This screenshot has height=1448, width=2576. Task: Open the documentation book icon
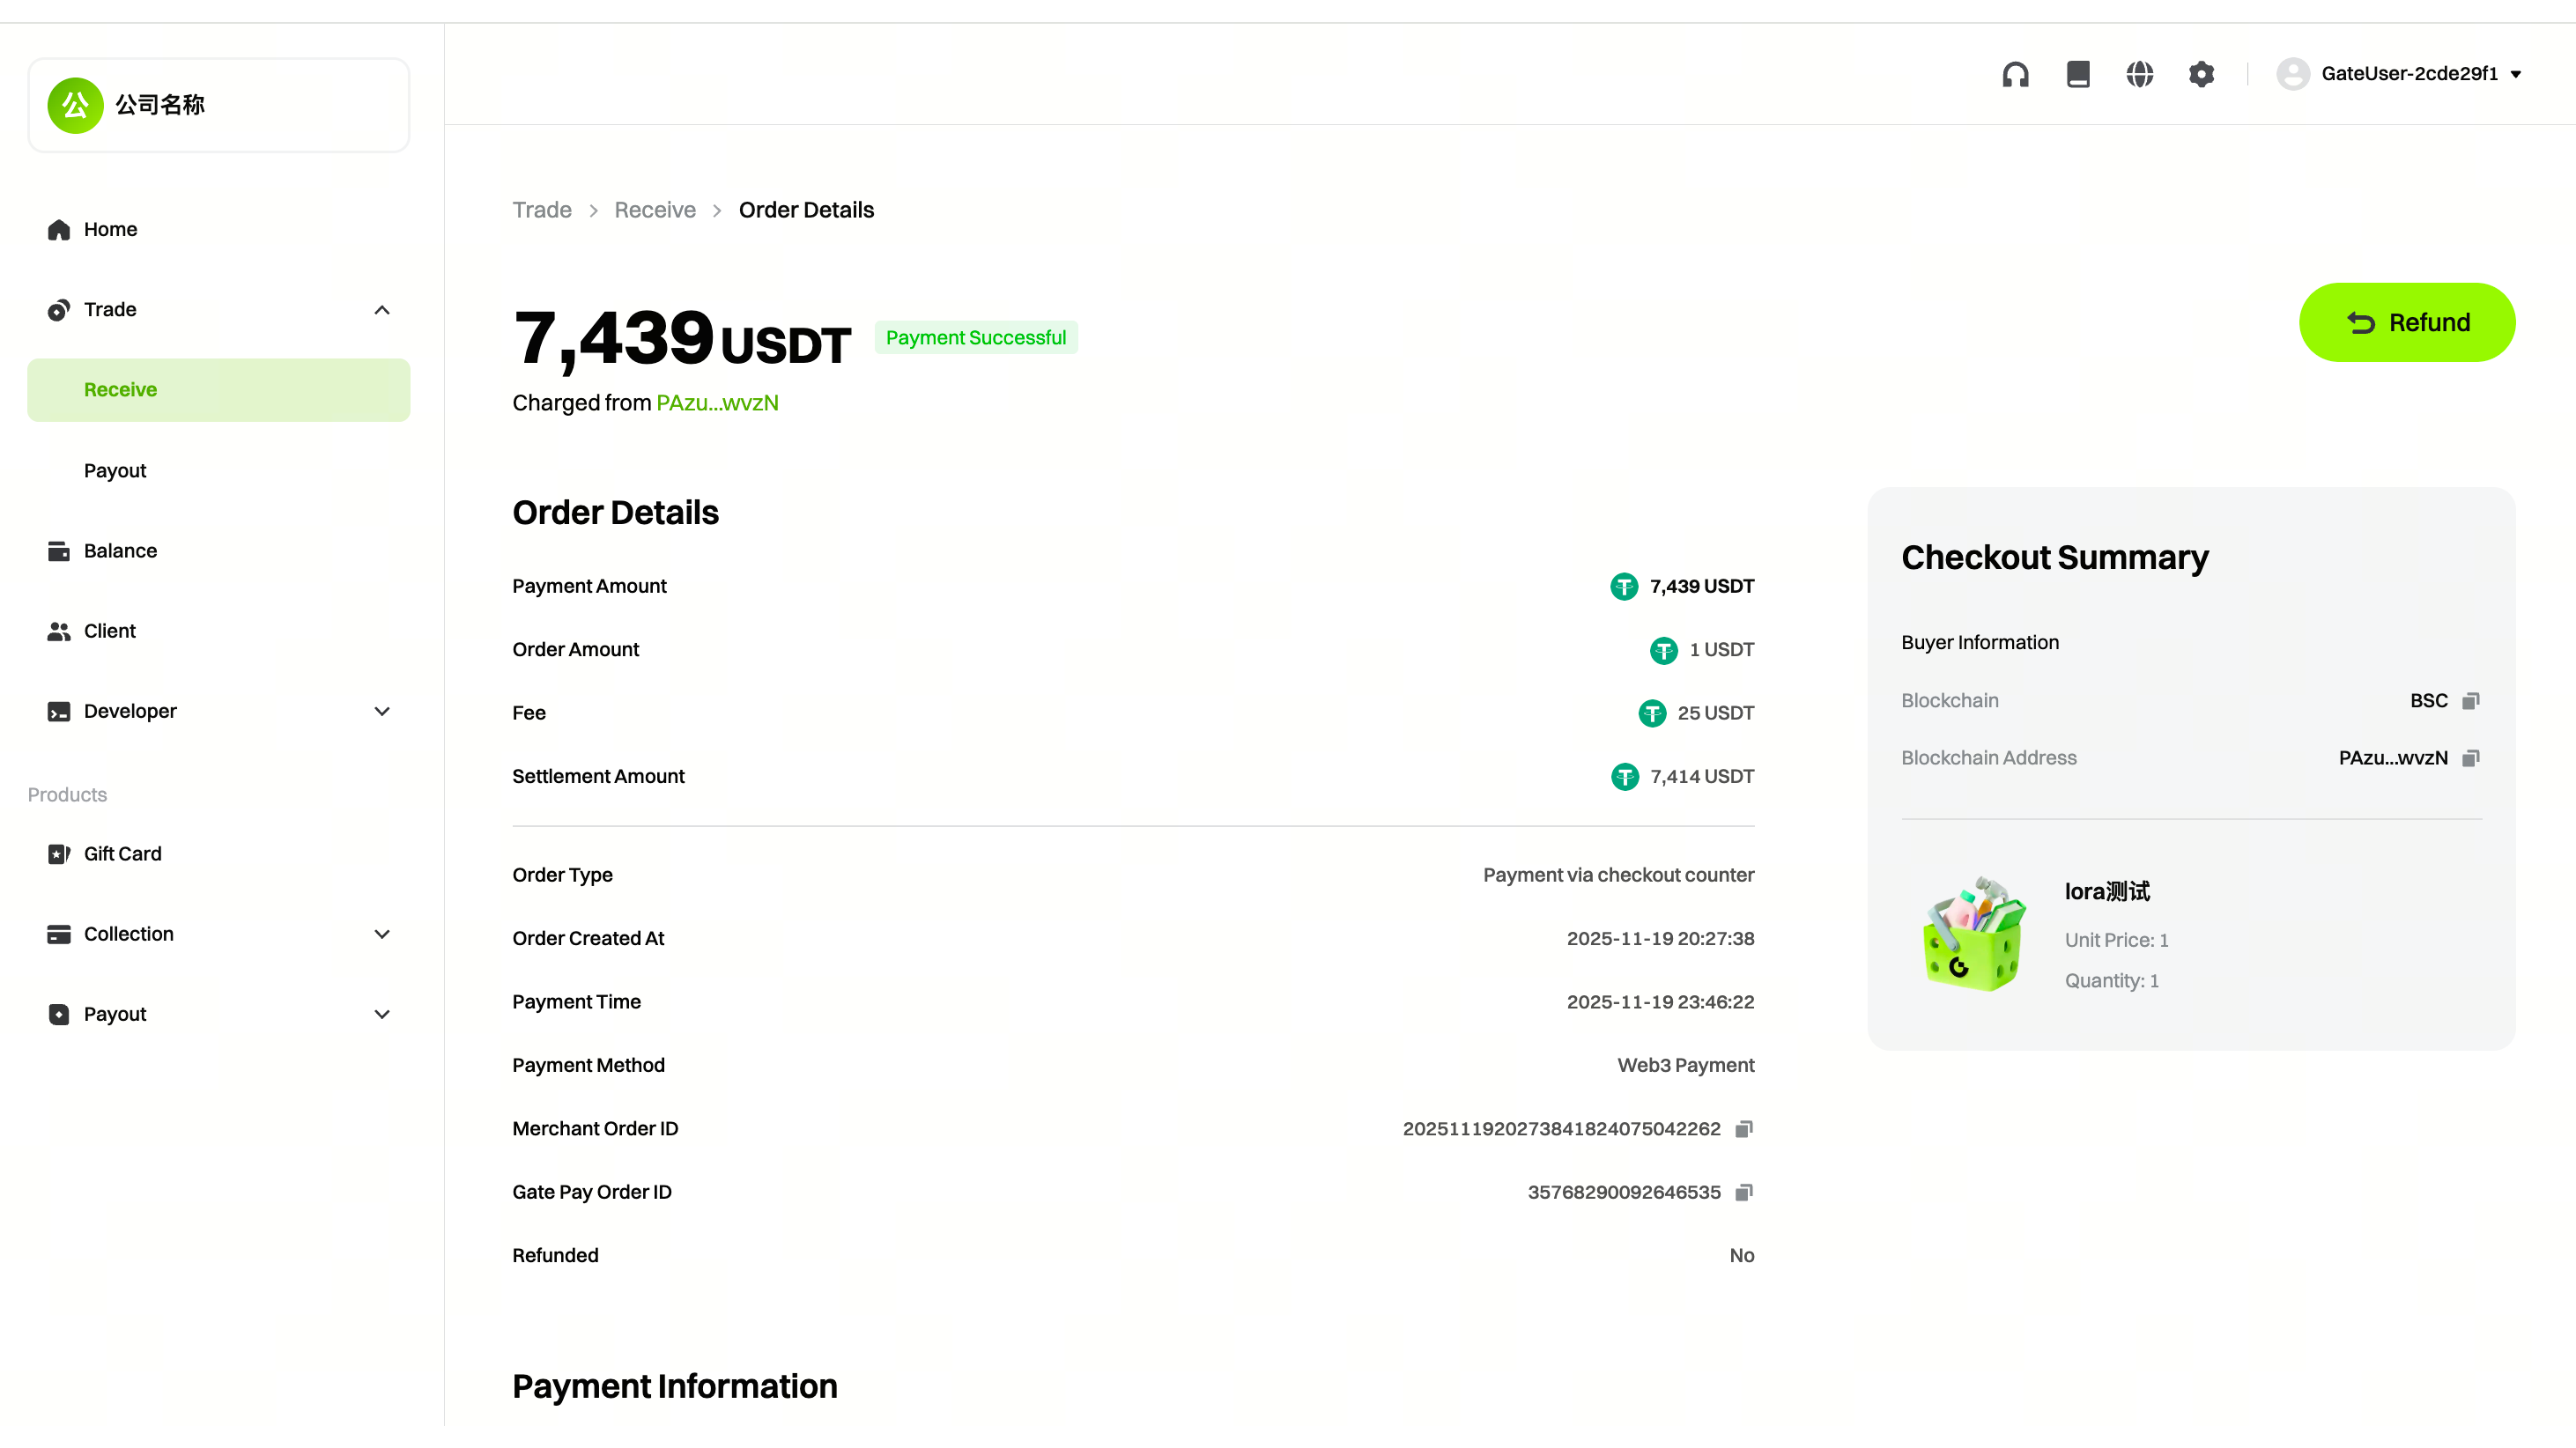click(2078, 74)
